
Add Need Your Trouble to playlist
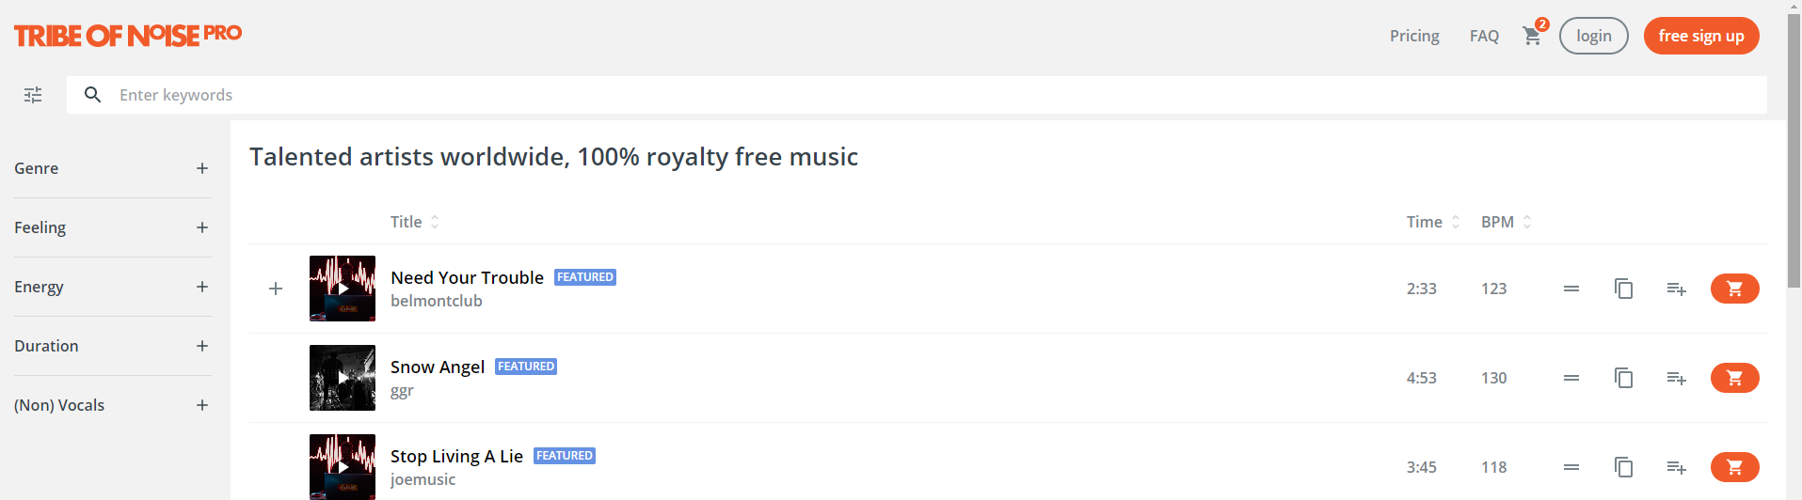(x=1676, y=289)
